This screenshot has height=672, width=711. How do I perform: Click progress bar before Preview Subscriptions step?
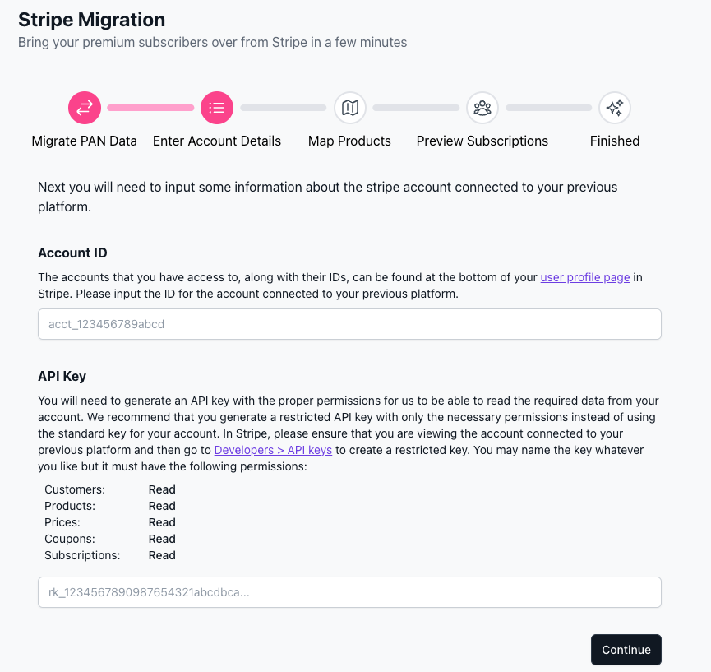(416, 108)
